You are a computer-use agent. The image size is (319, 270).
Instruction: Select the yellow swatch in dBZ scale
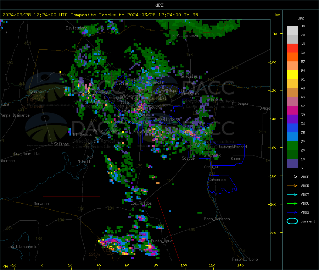(292, 75)
